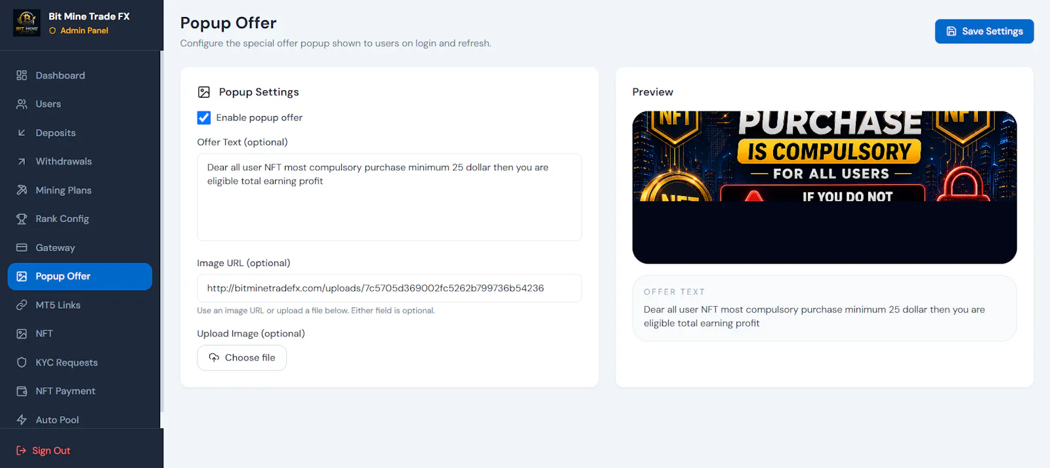Click the Deposits arrow icon
Viewport: 1050px width, 468px height.
coord(22,132)
